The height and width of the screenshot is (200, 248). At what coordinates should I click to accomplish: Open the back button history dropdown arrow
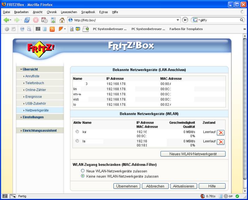click(11, 20)
